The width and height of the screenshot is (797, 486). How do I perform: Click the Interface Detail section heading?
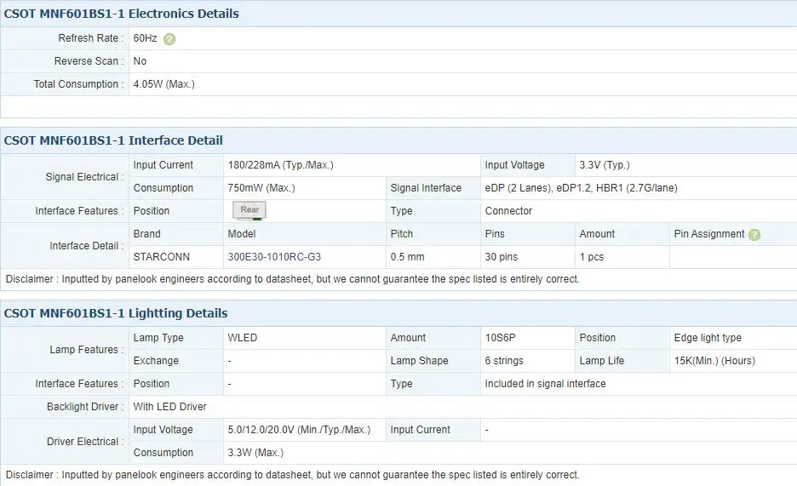(x=113, y=140)
